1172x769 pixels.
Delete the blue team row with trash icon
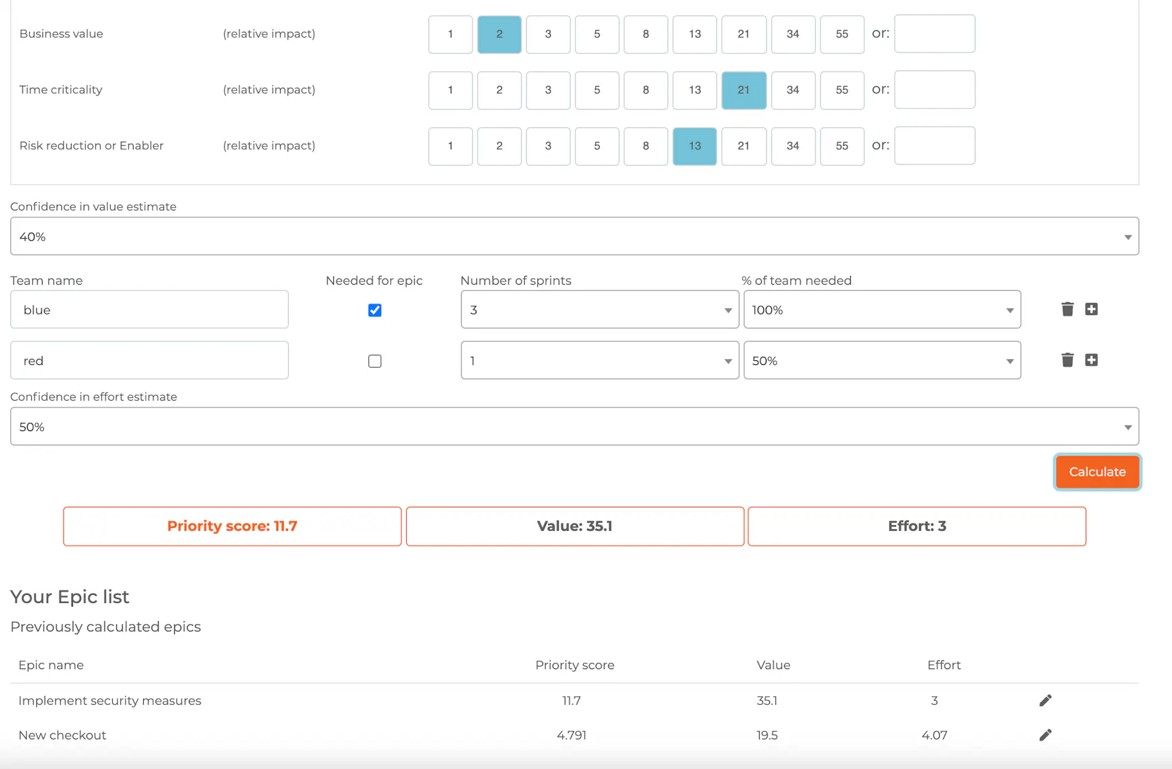tap(1067, 309)
